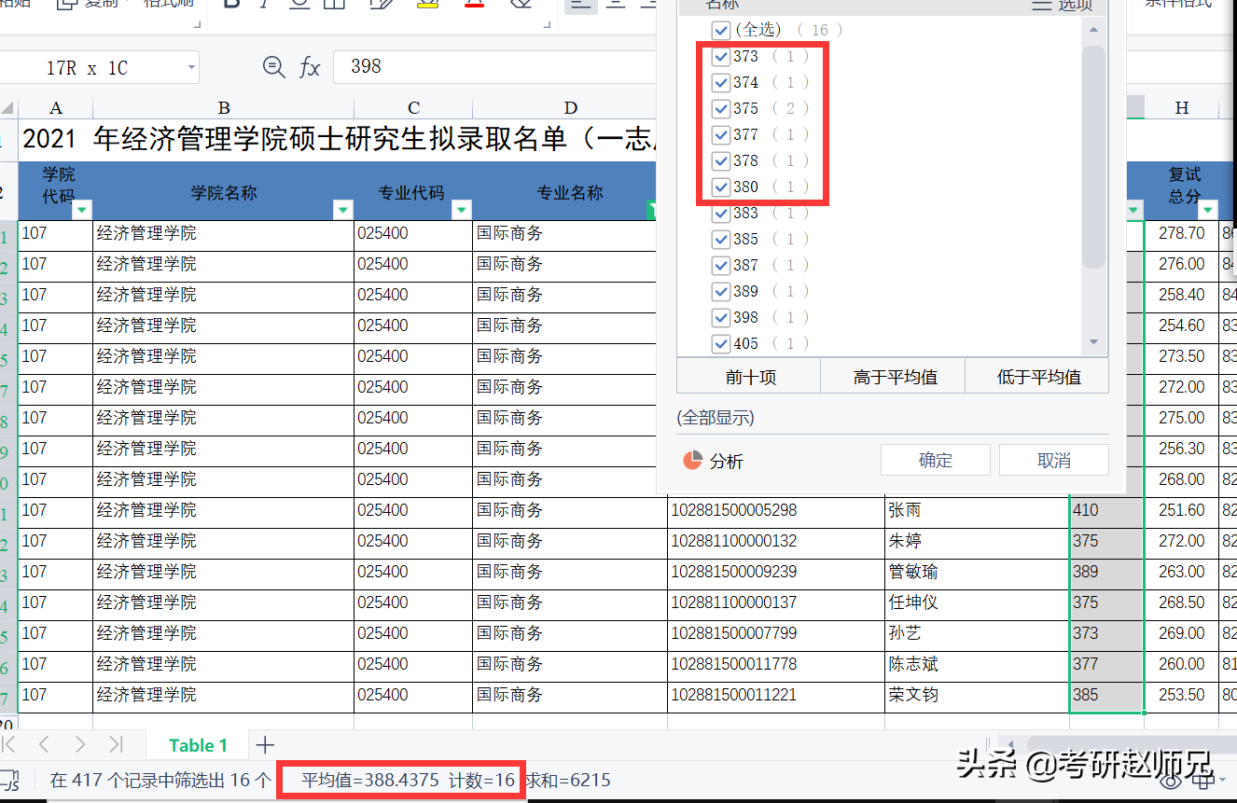Open the 学院名称 column filter dropdown

342,209
